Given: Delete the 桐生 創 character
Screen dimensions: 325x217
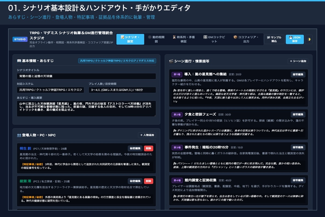Looking at the screenshot, I should click(x=149, y=148).
